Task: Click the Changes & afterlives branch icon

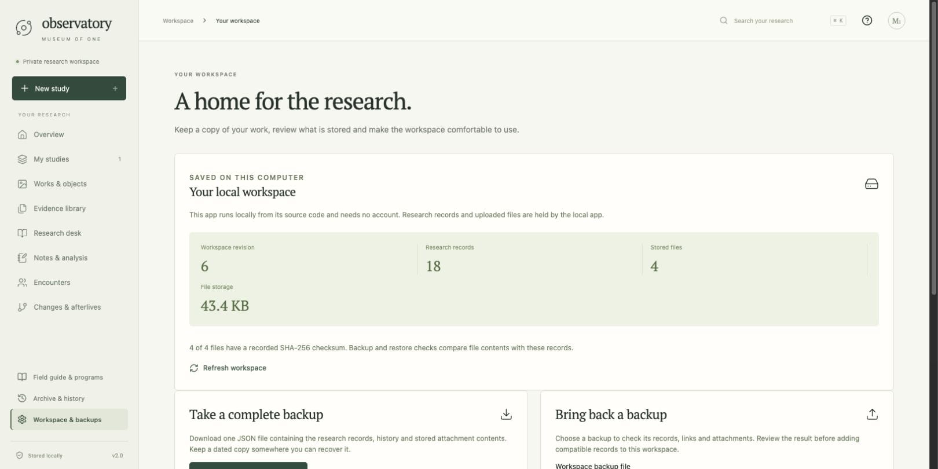Action: click(x=22, y=307)
